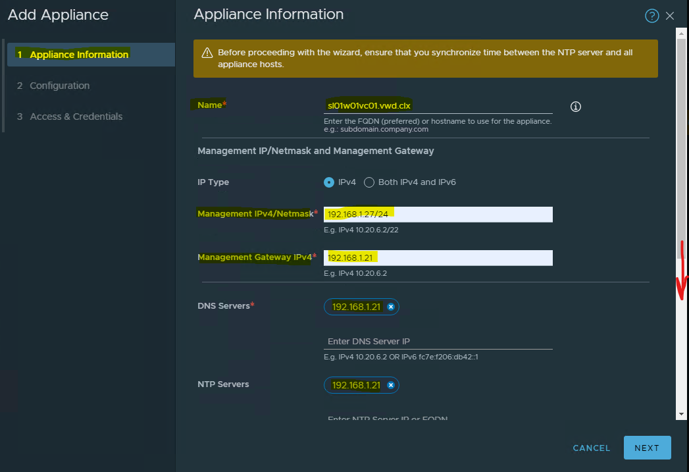Click the scrollbar up arrow

click(x=682, y=32)
